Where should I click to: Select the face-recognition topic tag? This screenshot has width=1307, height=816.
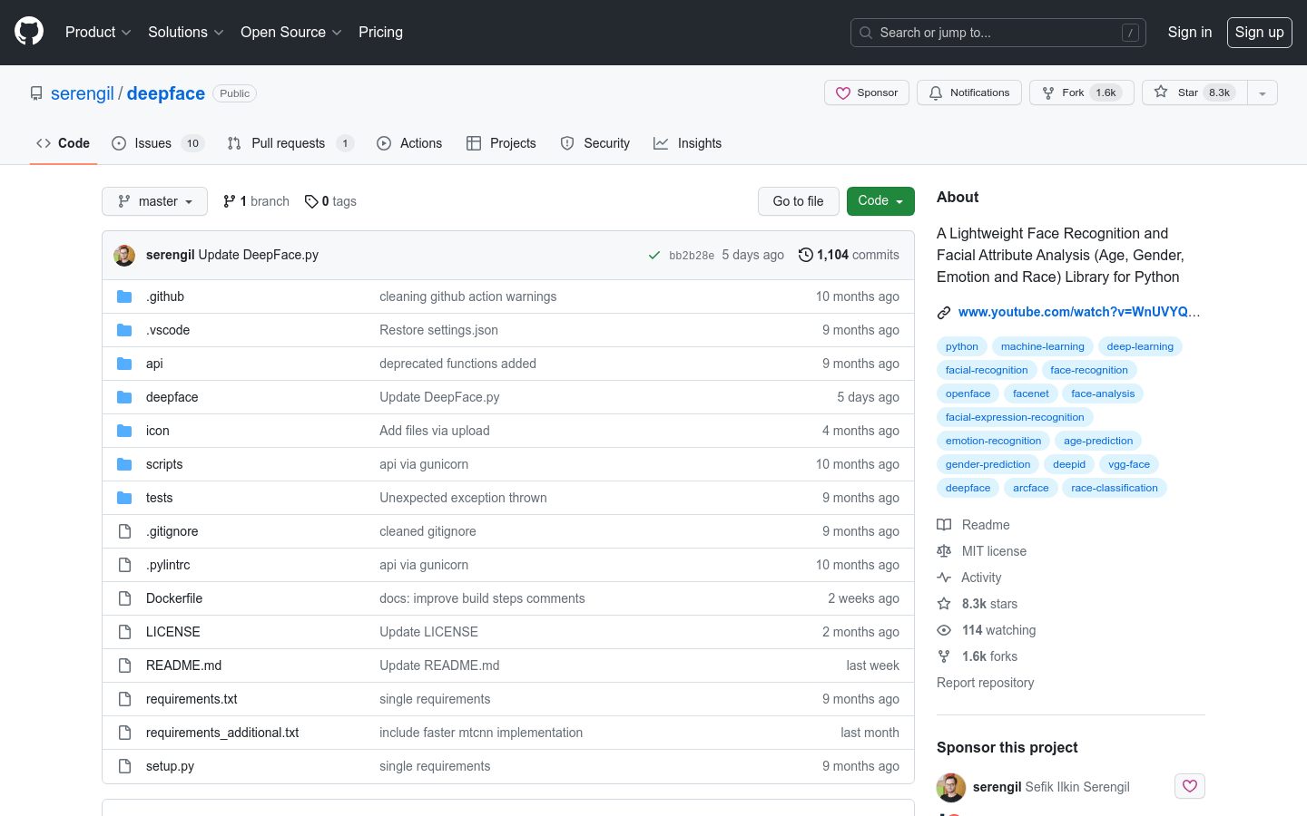point(1088,370)
